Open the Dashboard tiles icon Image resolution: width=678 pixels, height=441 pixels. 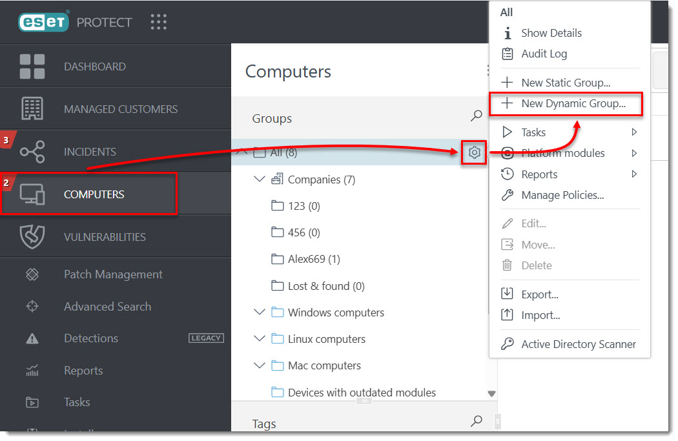pyautogui.click(x=32, y=67)
